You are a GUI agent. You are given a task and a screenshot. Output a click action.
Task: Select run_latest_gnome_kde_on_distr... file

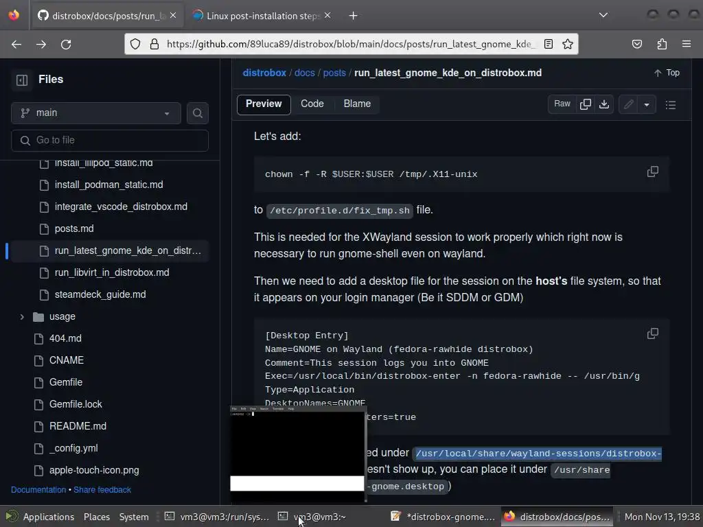(110, 250)
